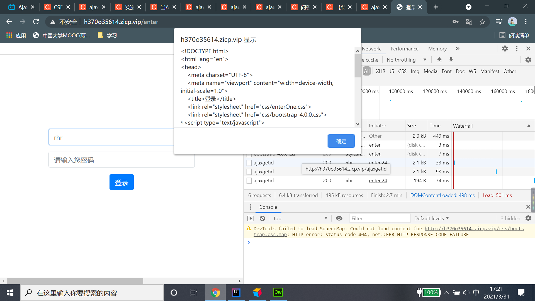Click the import HAR upload arrow icon
The image size is (535, 301).
click(439, 60)
